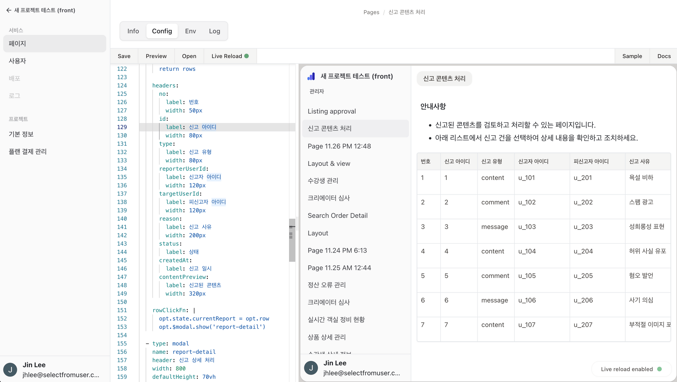Open the Log tab
677x382 pixels.
(x=214, y=31)
